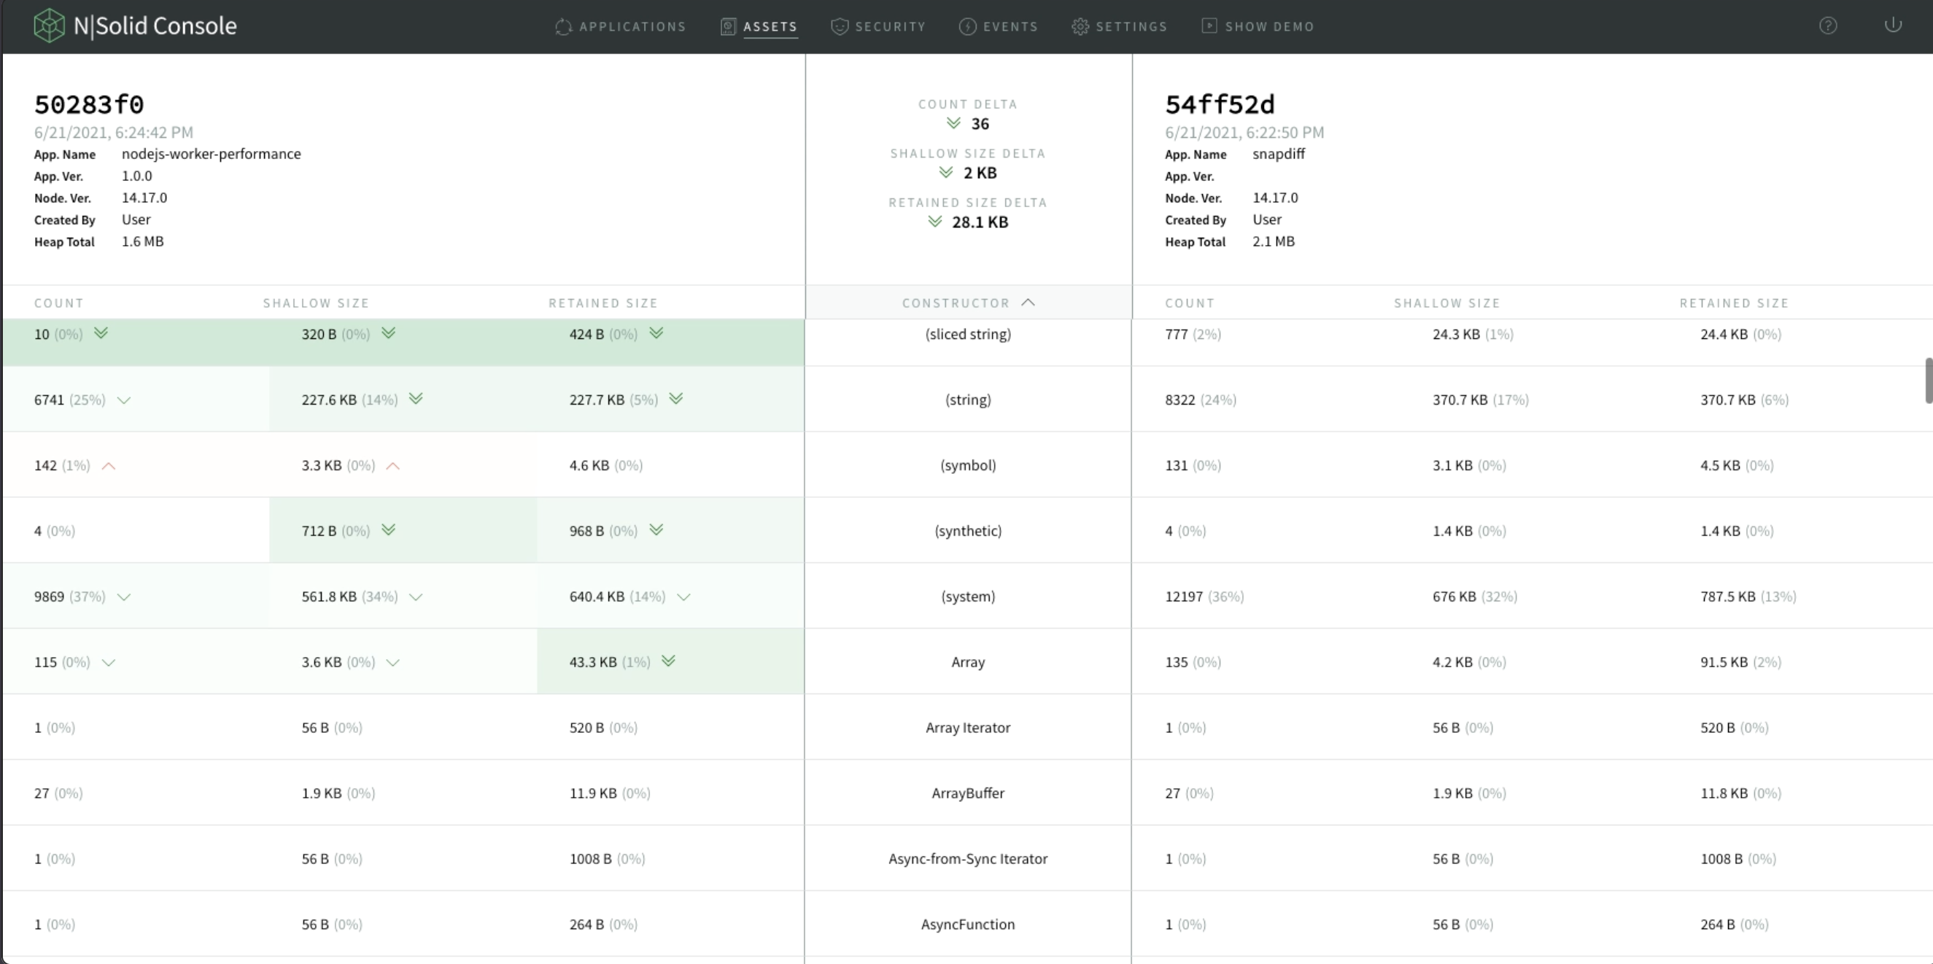Open the Events tab

coord(1010,27)
